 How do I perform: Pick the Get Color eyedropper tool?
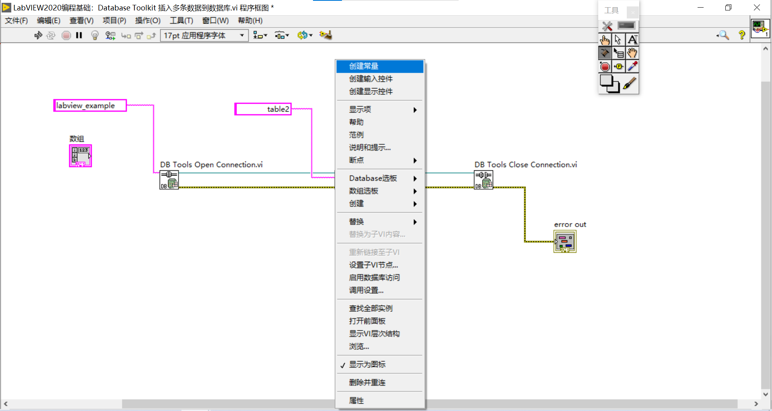click(x=632, y=66)
